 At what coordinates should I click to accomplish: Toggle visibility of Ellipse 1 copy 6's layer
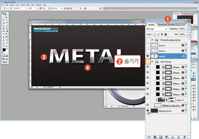(x=148, y=105)
